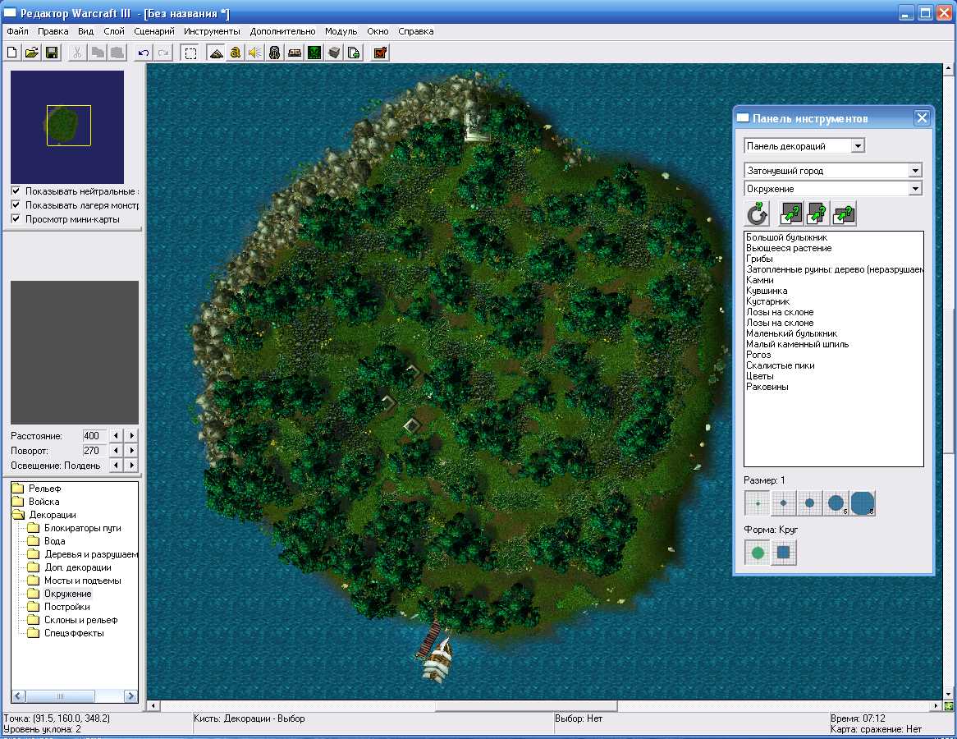Create a new map with the blank page icon

12,53
